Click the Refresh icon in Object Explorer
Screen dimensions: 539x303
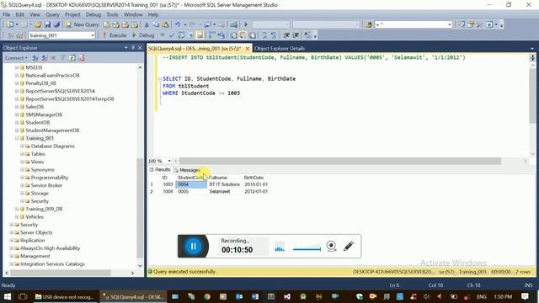(72, 58)
